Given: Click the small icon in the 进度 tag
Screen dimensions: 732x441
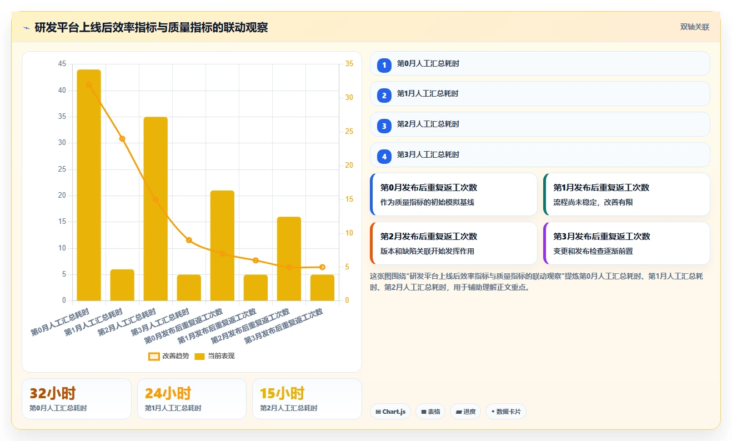Looking at the screenshot, I should click(459, 412).
